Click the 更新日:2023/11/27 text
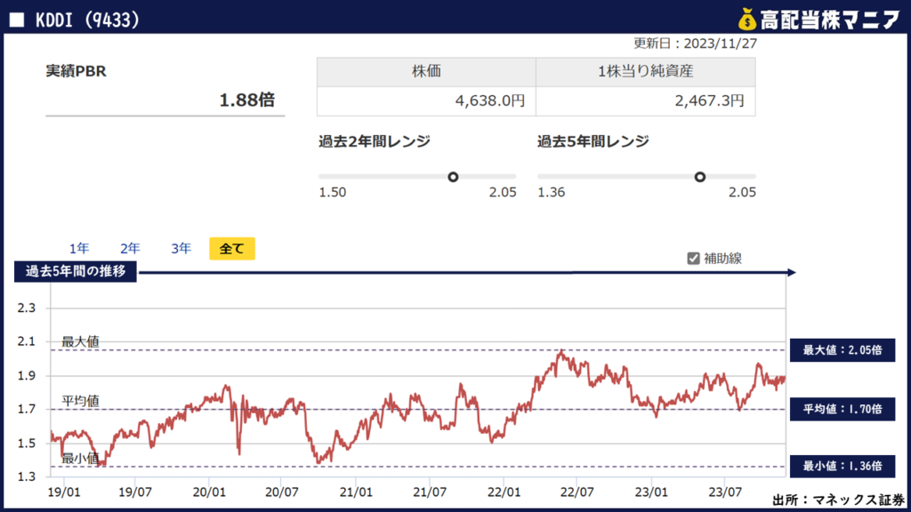The width and height of the screenshot is (911, 512). click(x=695, y=44)
